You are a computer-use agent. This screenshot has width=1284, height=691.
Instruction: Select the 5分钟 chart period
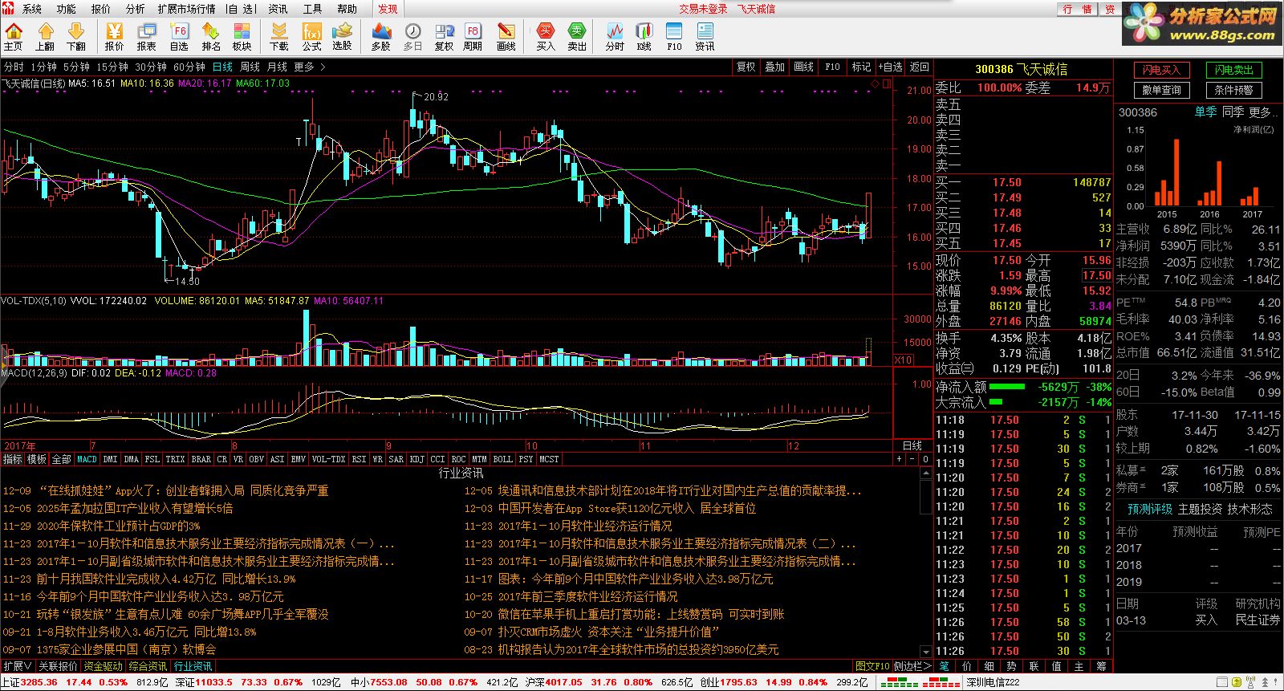coord(76,67)
